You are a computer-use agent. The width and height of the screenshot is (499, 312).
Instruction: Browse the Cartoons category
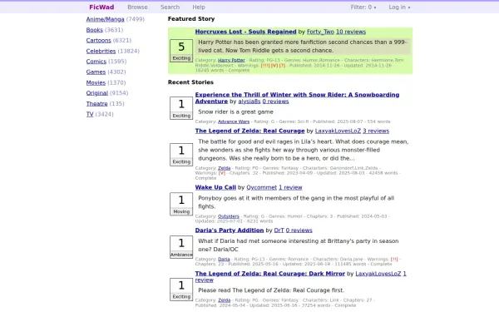point(99,41)
